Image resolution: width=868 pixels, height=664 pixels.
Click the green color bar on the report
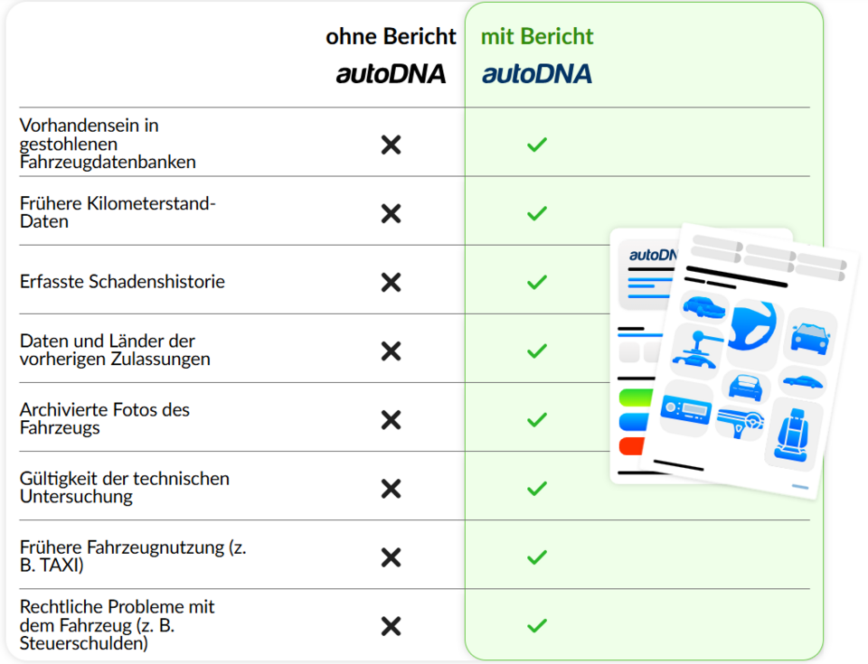pos(630,397)
